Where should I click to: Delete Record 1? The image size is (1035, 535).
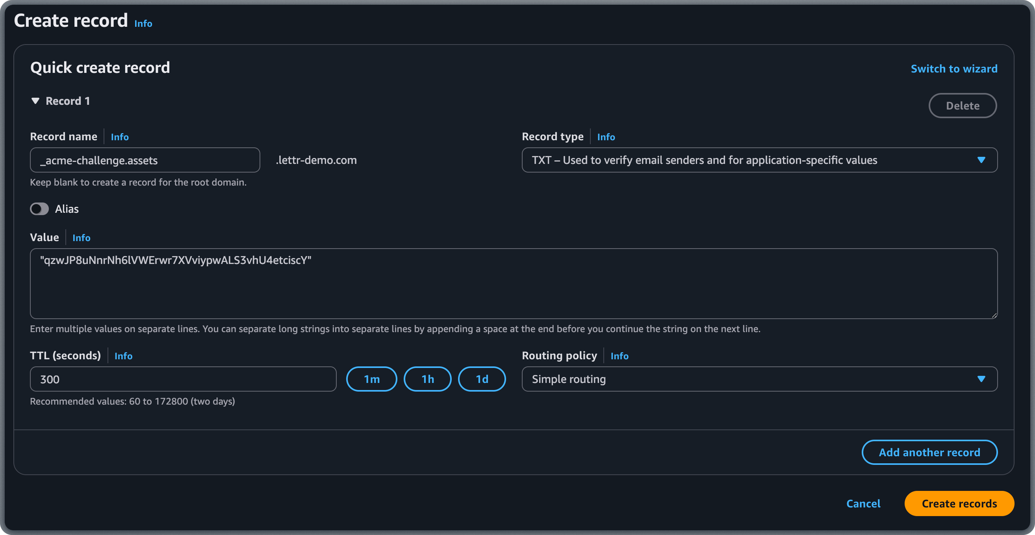963,105
